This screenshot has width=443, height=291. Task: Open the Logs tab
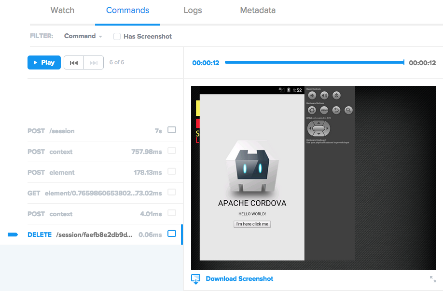(x=193, y=11)
